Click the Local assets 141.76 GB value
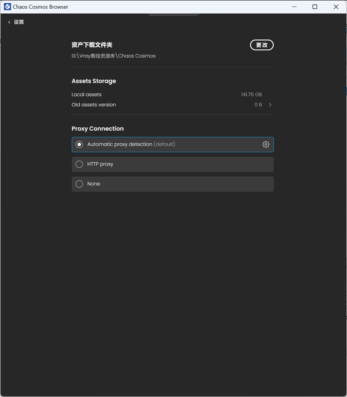347x397 pixels. (252, 94)
